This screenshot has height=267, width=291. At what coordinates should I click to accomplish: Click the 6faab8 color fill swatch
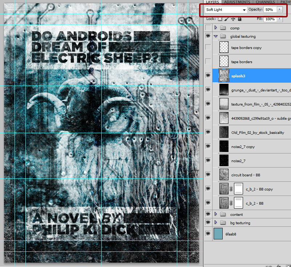[218, 234]
